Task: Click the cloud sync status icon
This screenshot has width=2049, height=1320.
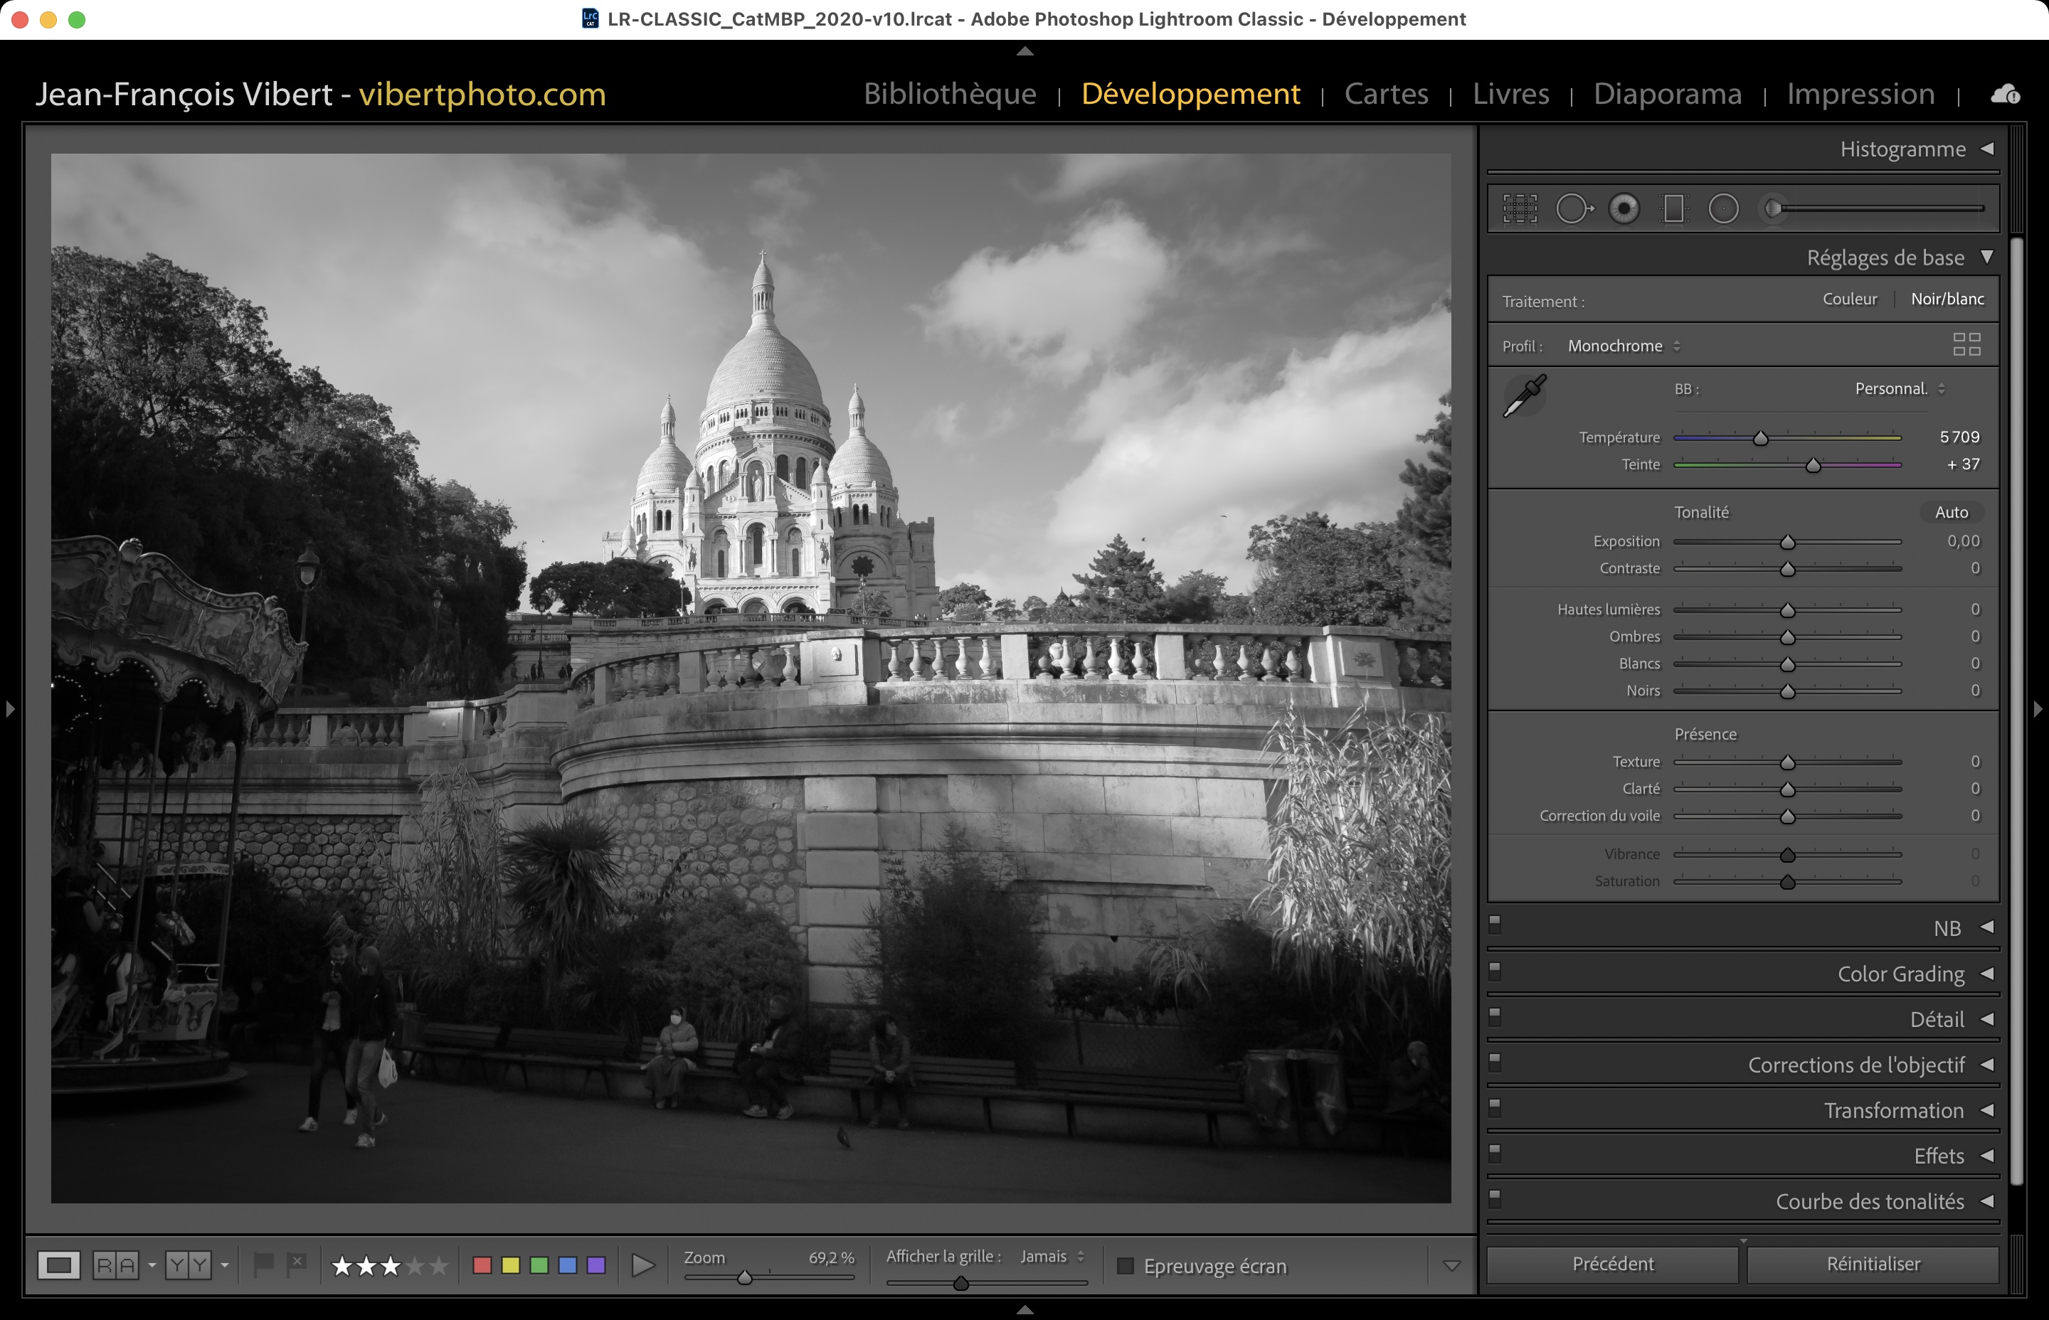Action: (x=2004, y=93)
